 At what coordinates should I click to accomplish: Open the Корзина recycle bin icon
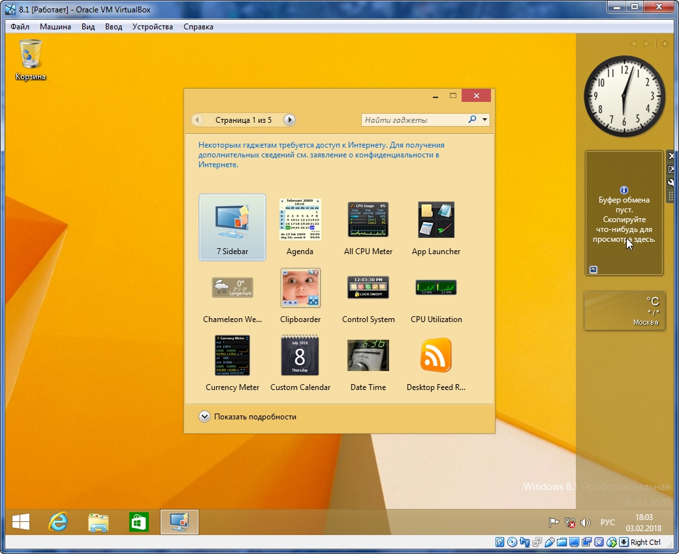(x=30, y=59)
